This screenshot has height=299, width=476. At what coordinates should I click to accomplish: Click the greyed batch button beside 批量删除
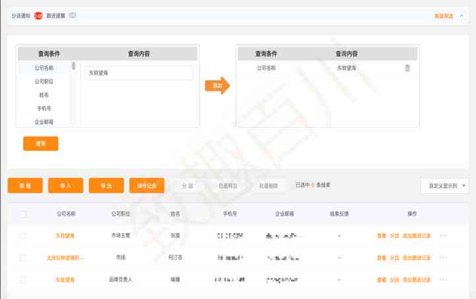[228, 186]
